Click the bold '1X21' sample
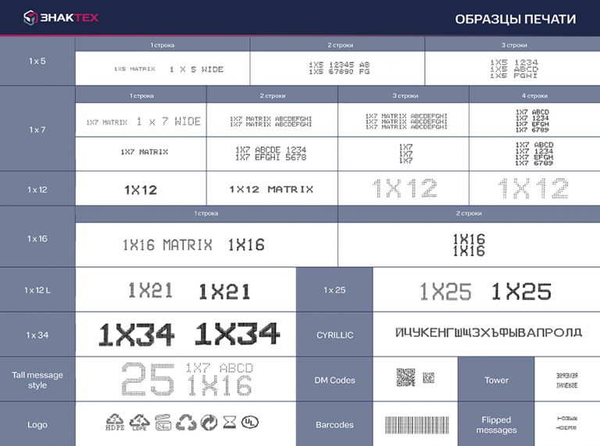This screenshot has height=446, width=600. click(225, 292)
